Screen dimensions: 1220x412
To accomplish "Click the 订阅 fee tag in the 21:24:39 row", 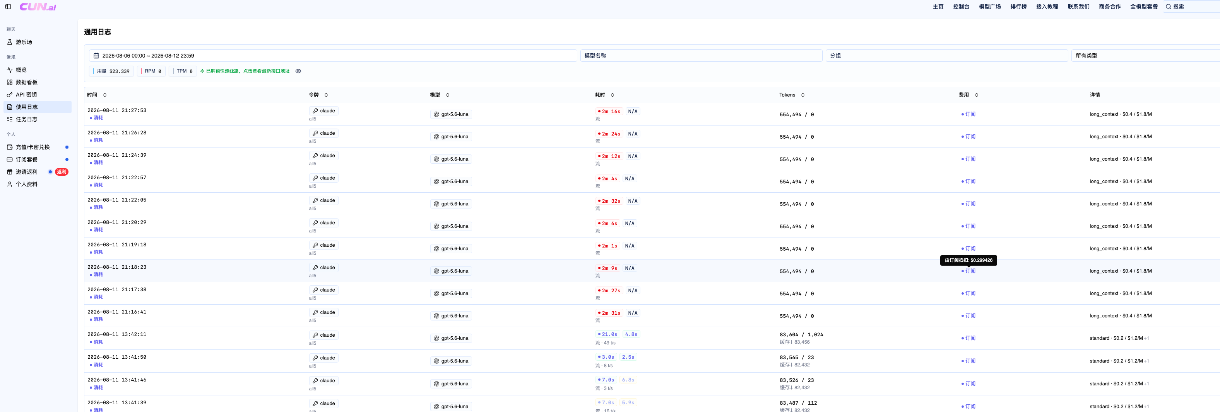I will click(x=968, y=159).
